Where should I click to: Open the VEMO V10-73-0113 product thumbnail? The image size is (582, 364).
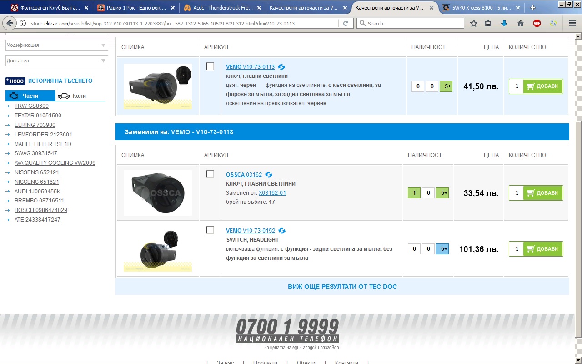158,86
